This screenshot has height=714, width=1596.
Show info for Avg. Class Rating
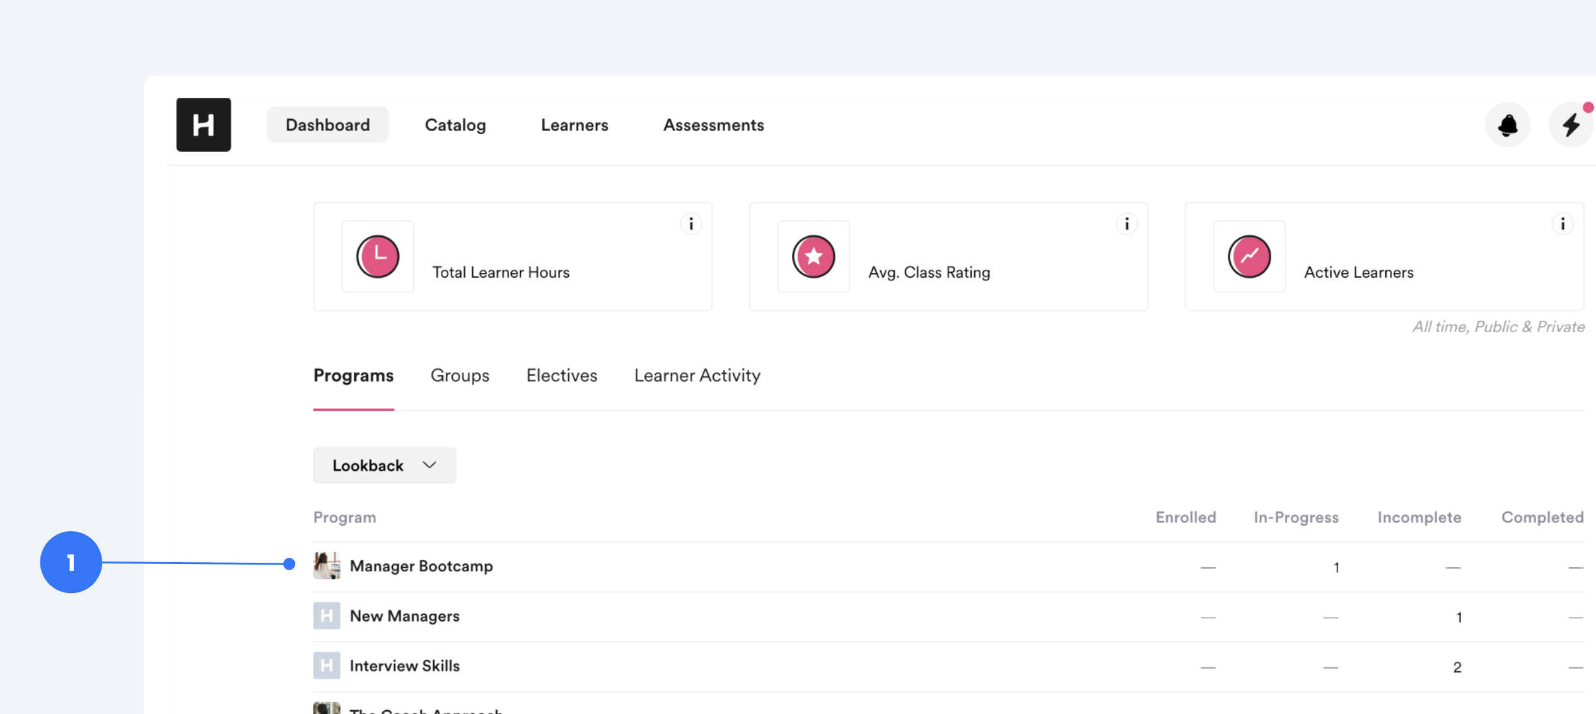[1127, 224]
